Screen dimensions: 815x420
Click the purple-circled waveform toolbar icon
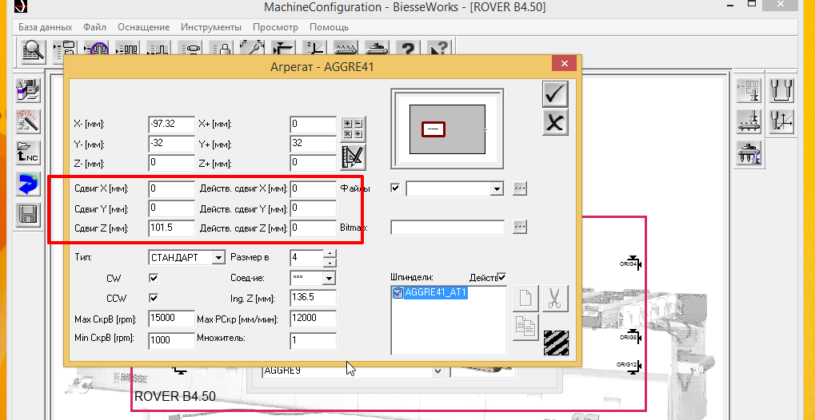(97, 49)
